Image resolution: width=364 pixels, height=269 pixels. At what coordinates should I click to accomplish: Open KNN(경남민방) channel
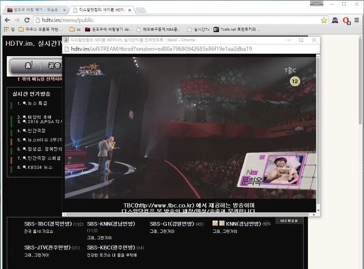[x=244, y=224]
